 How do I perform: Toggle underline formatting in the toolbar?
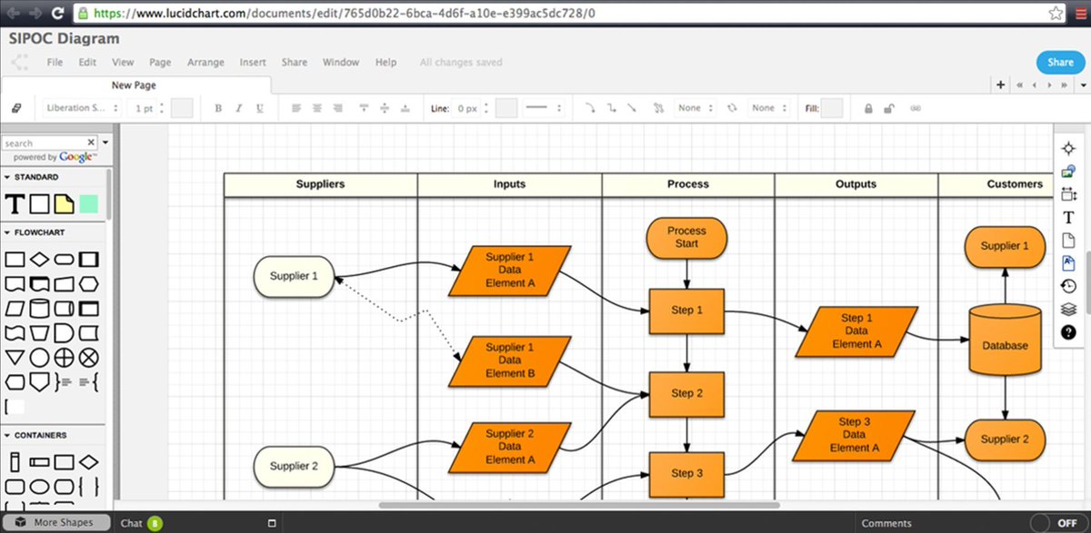(261, 108)
